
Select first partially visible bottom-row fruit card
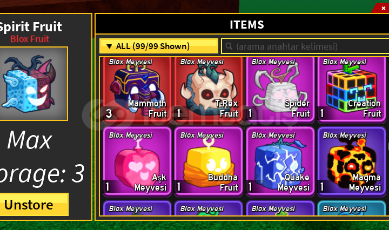tap(137, 208)
